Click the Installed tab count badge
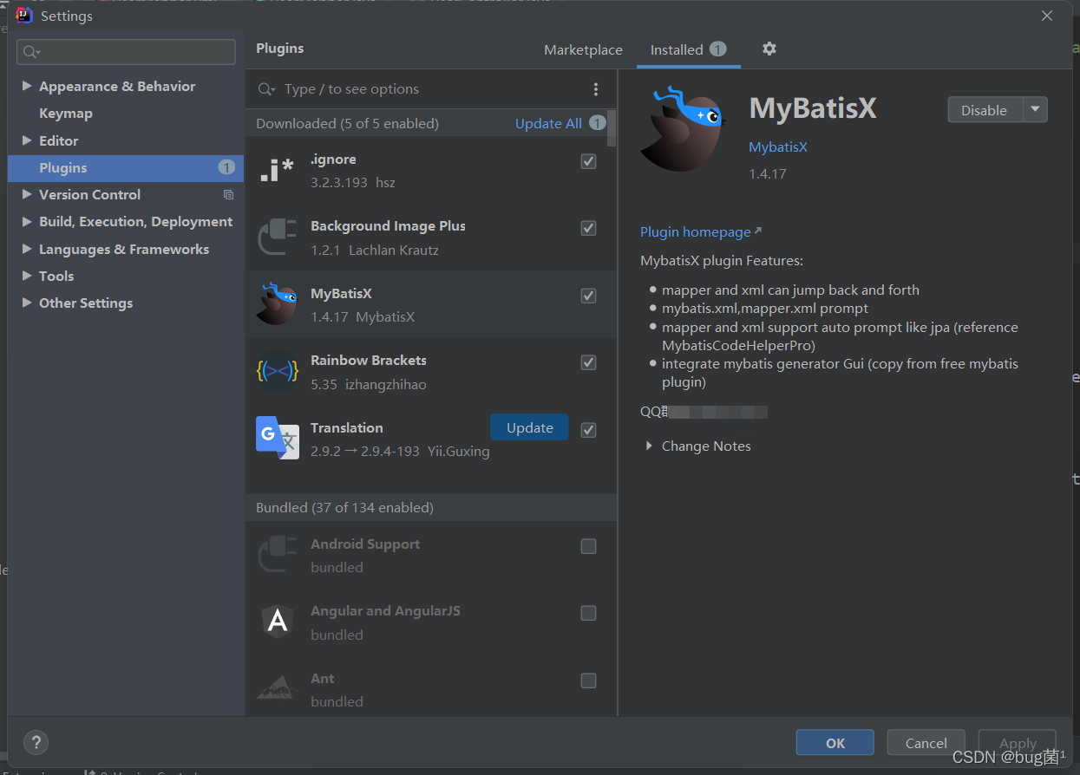 click(x=717, y=49)
